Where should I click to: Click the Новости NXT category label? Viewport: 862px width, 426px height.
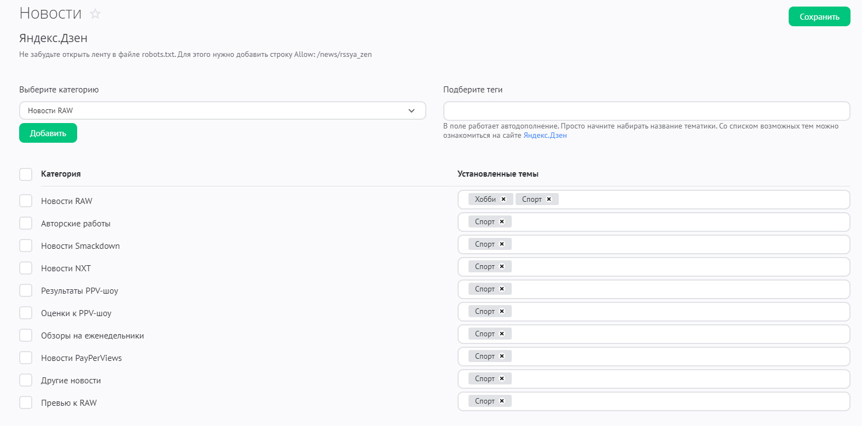[x=66, y=269]
